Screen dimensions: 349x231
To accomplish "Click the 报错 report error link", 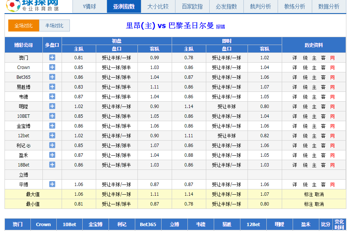I will tap(221, 27).
